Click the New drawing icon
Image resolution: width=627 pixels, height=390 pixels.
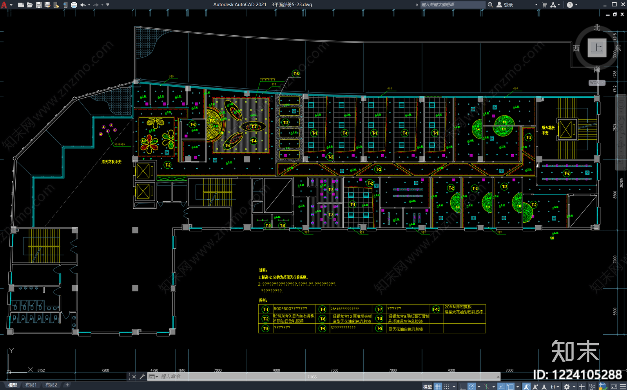[21, 5]
